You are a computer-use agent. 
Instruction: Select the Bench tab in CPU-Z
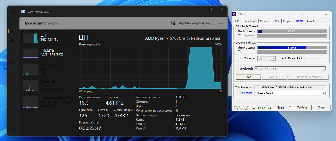click(x=300, y=21)
